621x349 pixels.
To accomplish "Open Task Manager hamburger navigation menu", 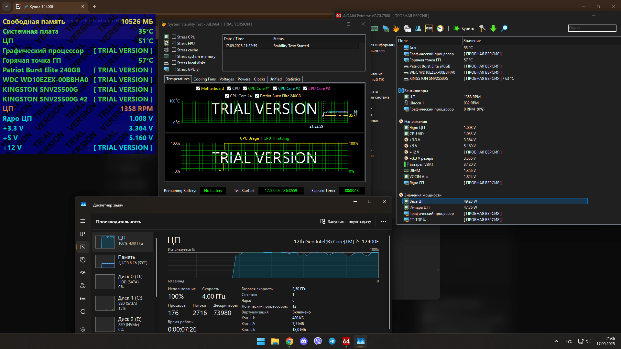I will tap(83, 221).
